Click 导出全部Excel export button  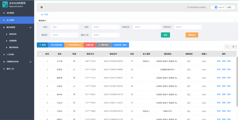[x=74, y=45]
